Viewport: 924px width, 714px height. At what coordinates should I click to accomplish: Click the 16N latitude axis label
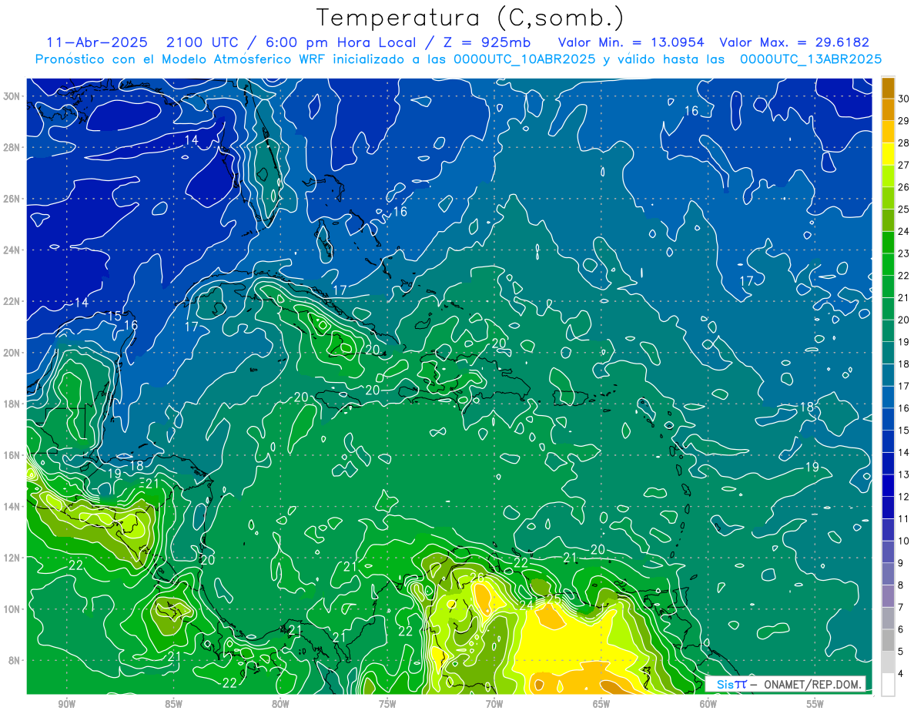tap(12, 455)
